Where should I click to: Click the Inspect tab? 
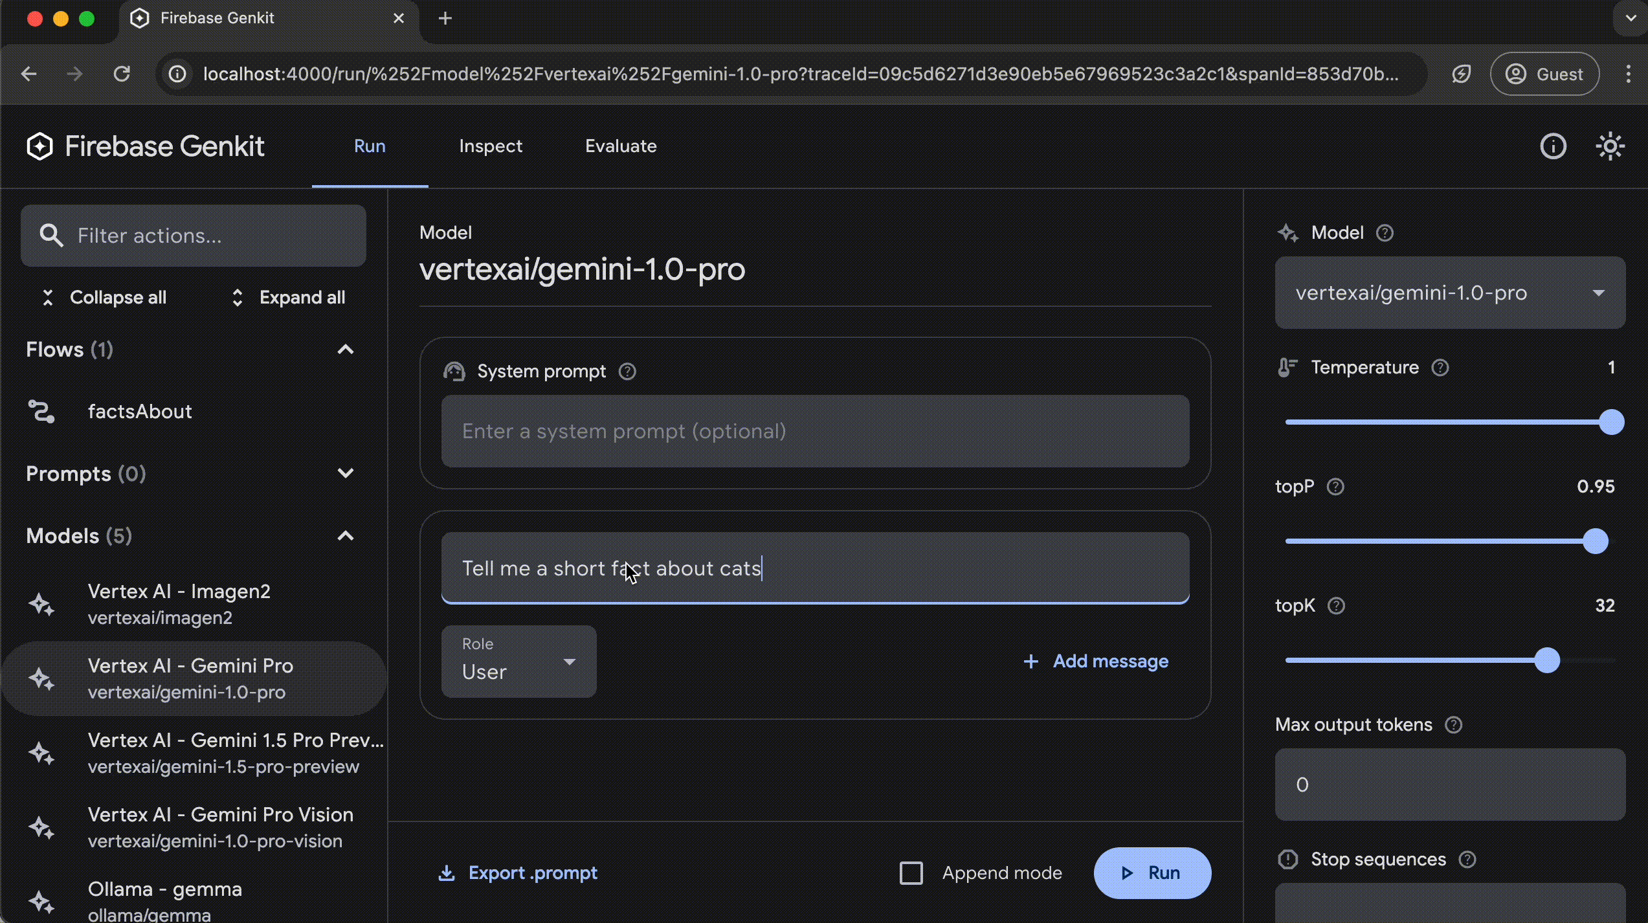(x=491, y=145)
